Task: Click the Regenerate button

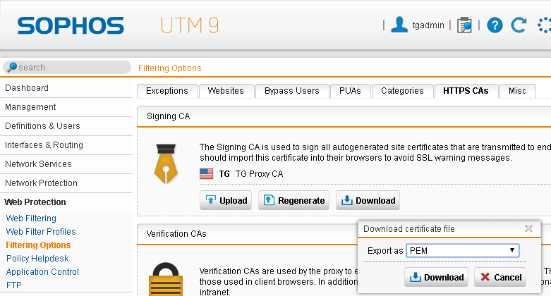Action: [293, 200]
